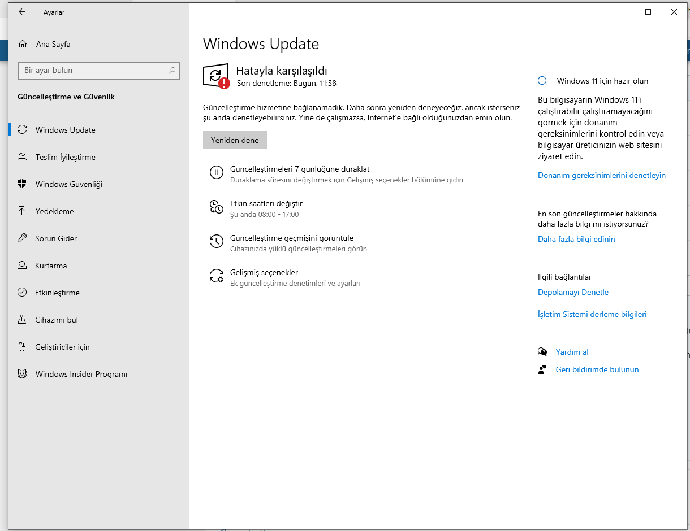
Task: Pause updates with Güncelleştirmeleri 7 günlüğüne duraklat
Action: click(x=300, y=169)
